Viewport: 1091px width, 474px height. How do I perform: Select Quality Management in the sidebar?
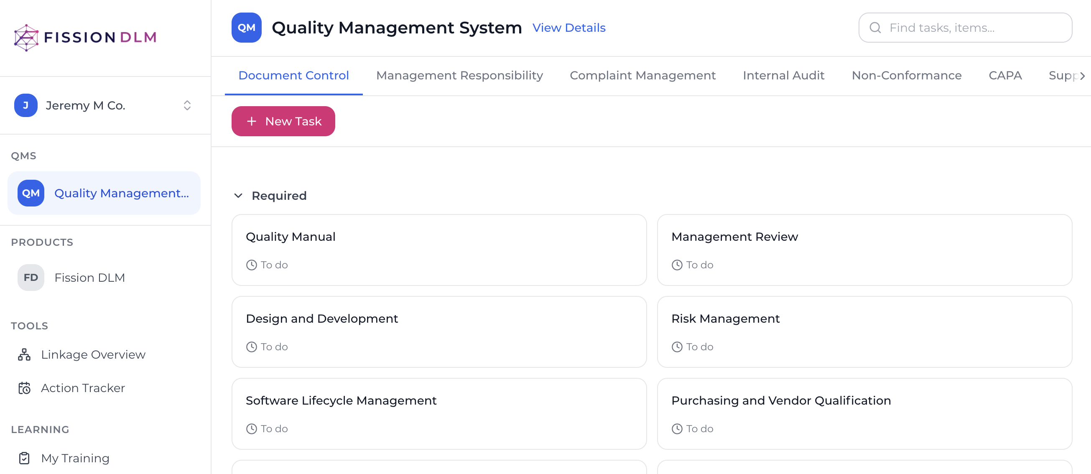[104, 193]
